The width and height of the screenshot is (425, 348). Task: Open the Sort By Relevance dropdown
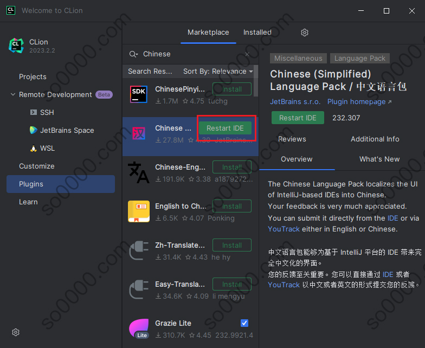[x=218, y=72]
